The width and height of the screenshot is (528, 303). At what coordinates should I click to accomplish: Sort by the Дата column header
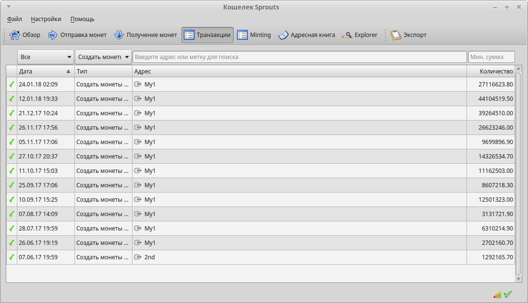click(46, 72)
